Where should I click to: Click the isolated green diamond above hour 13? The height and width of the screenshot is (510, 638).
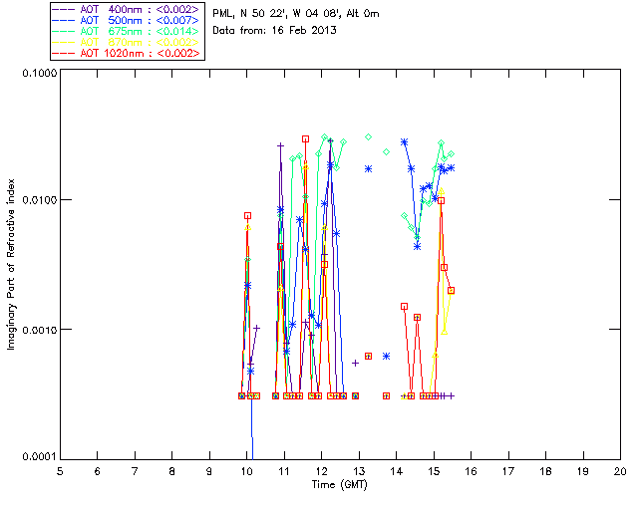(368, 137)
